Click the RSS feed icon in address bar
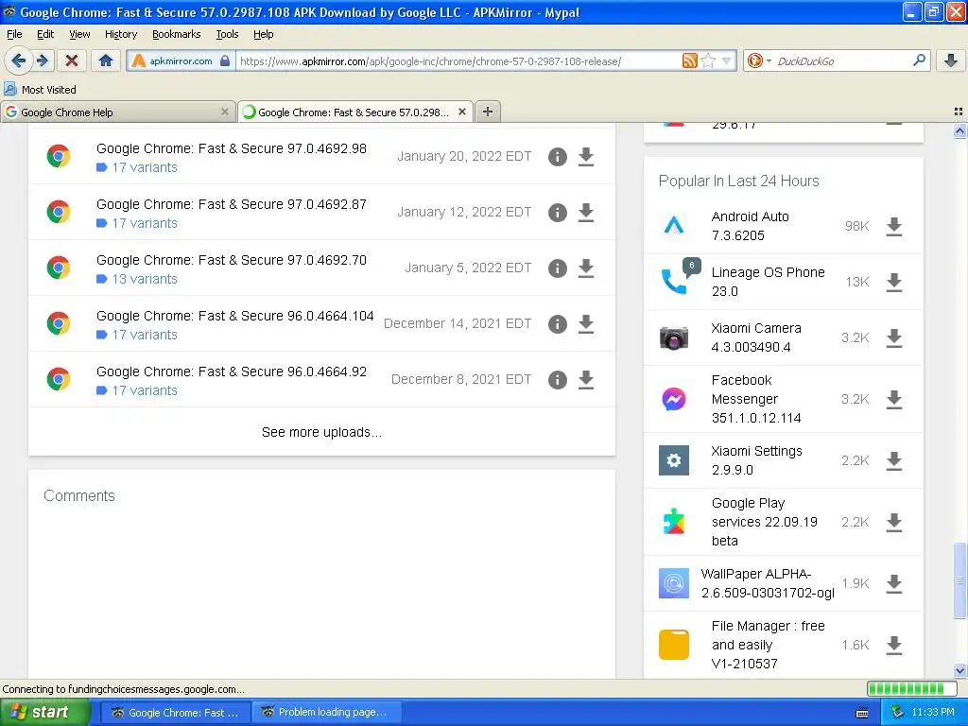The image size is (968, 726). [x=689, y=60]
